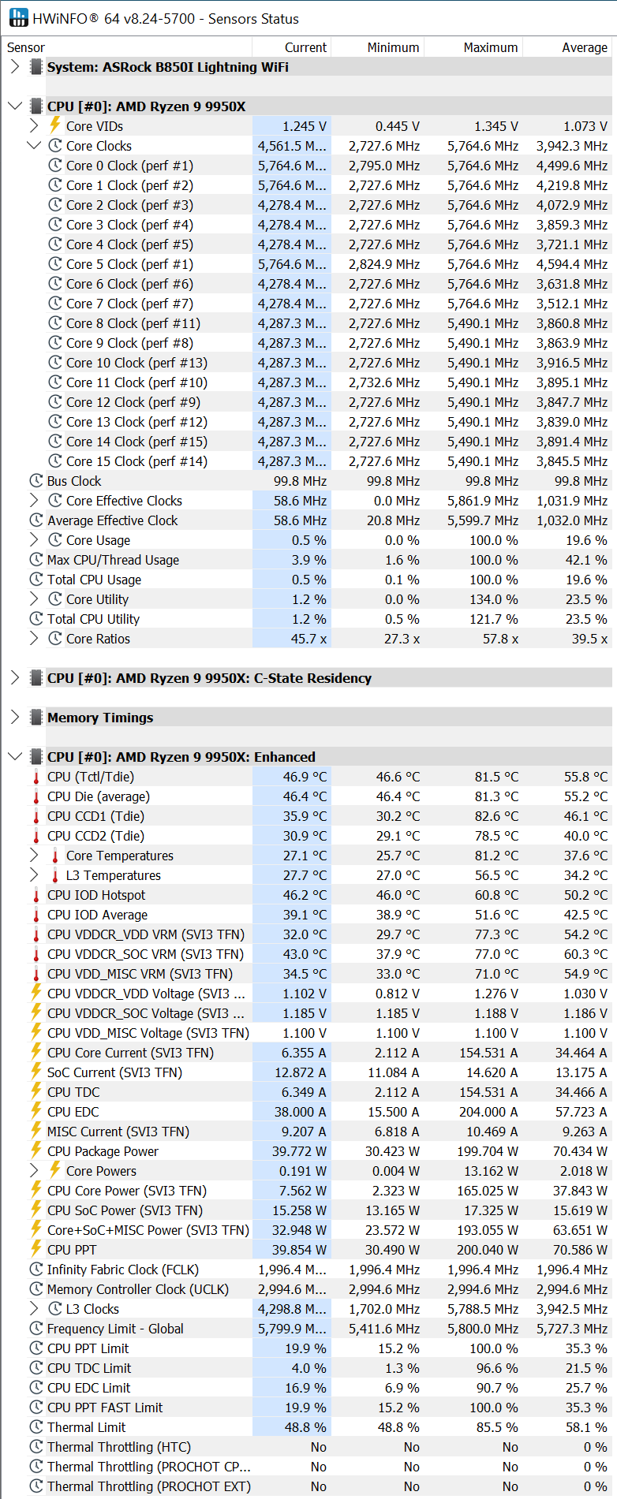Expand the C-State Residency sensor group
Image resolution: width=617 pixels, height=1499 pixels.
pyautogui.click(x=15, y=678)
